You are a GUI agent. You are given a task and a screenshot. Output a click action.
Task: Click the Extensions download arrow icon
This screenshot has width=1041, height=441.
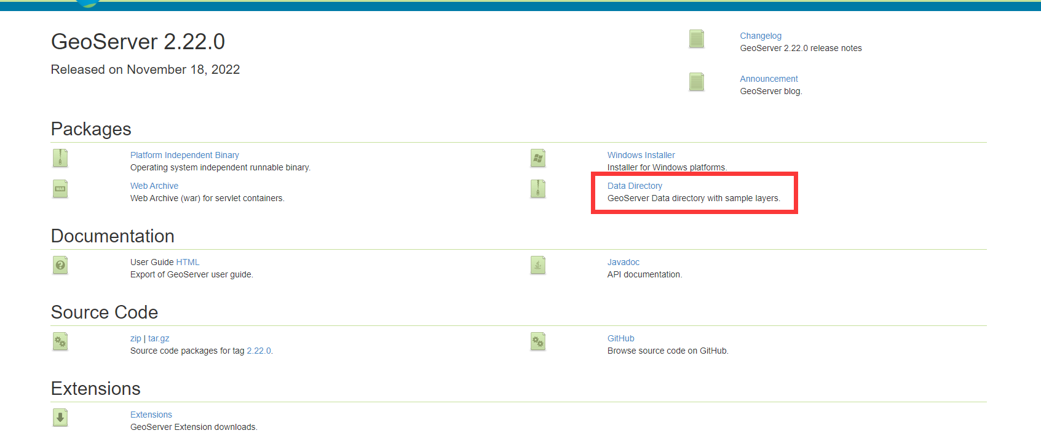tap(60, 418)
